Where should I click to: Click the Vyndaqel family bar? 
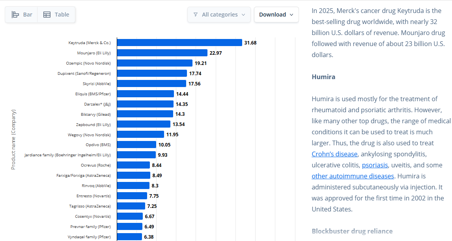[129, 237]
